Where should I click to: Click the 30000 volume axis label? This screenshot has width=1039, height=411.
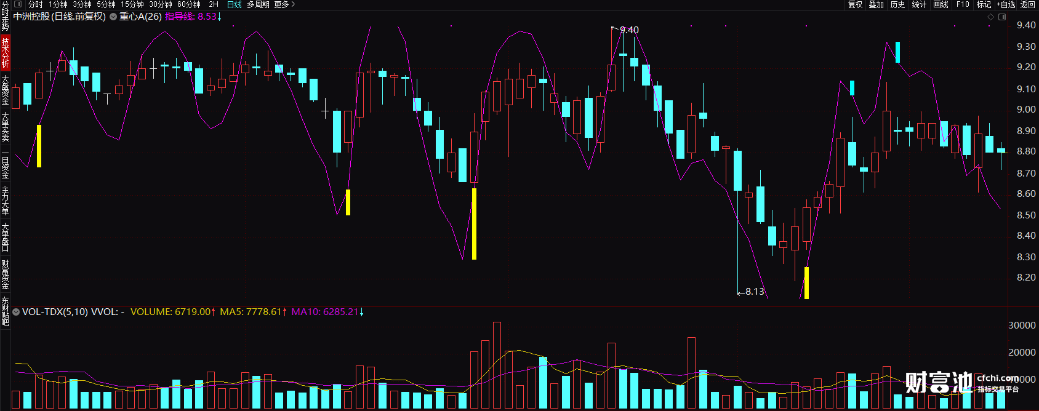1022,325
